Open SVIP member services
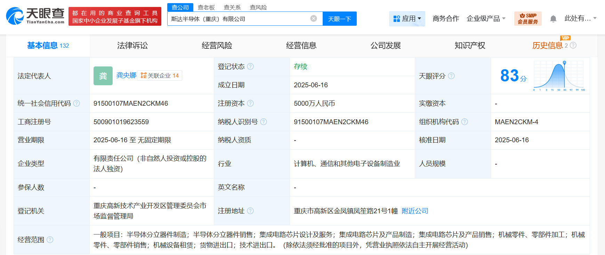The image size is (605, 255). (x=527, y=19)
